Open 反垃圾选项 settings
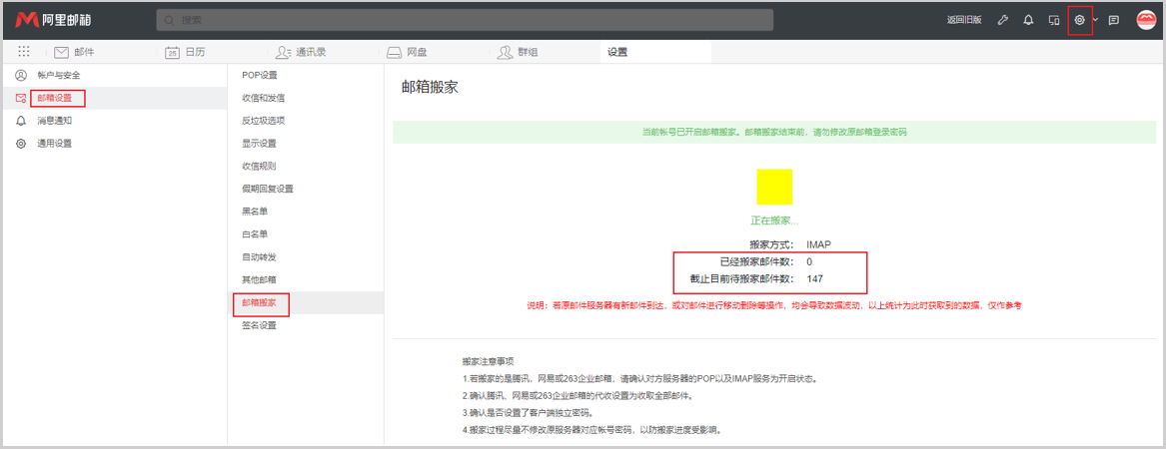Viewport: 1166px width, 449px height. (263, 121)
